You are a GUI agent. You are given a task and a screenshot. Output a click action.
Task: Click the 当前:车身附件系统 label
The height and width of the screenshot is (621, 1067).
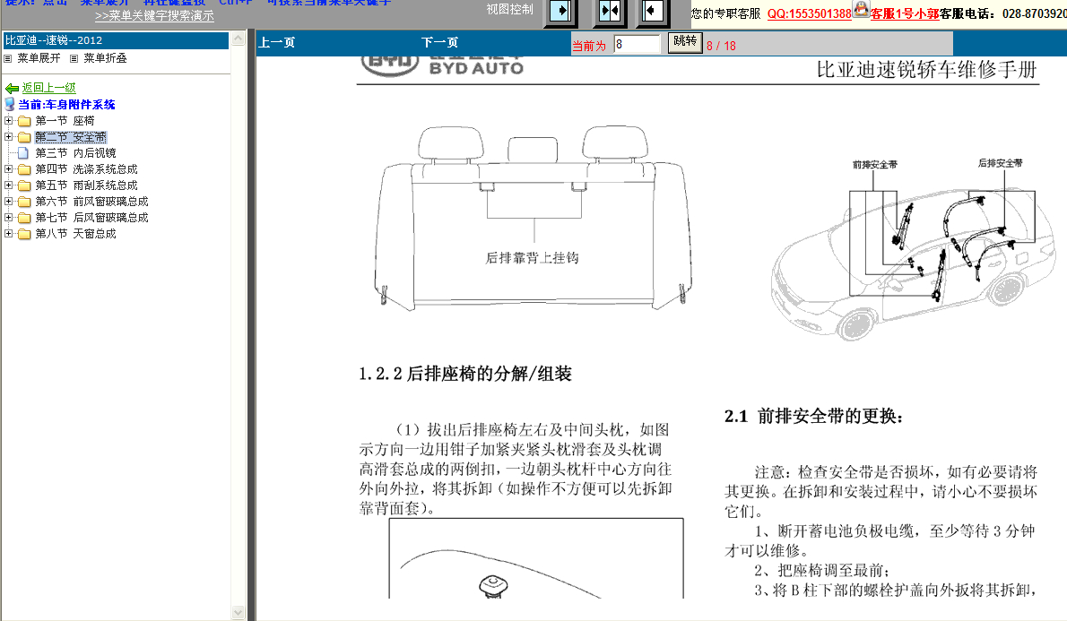click(66, 105)
